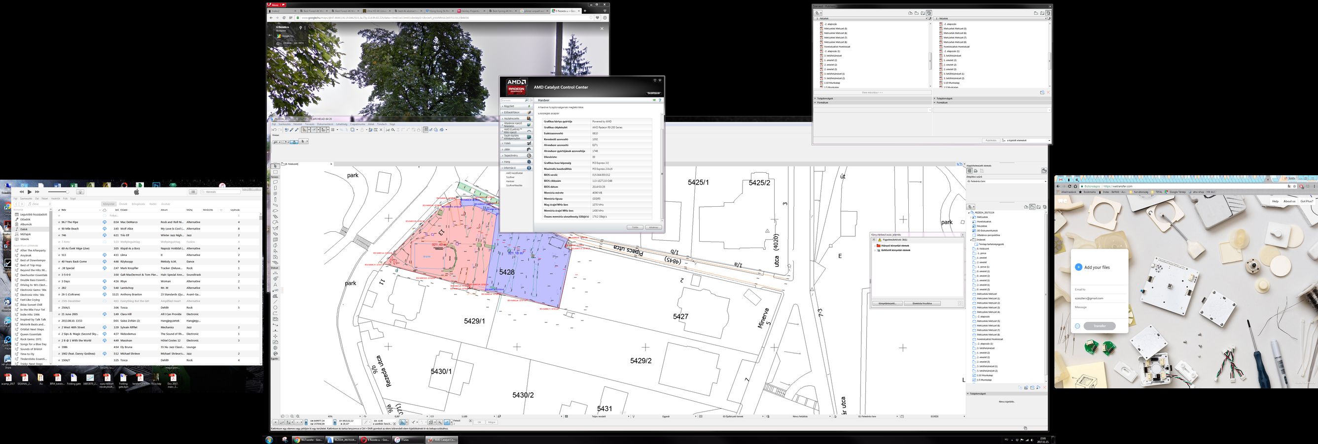Click Add your files plus icon
This screenshot has width=1318, height=444.
[x=1078, y=267]
